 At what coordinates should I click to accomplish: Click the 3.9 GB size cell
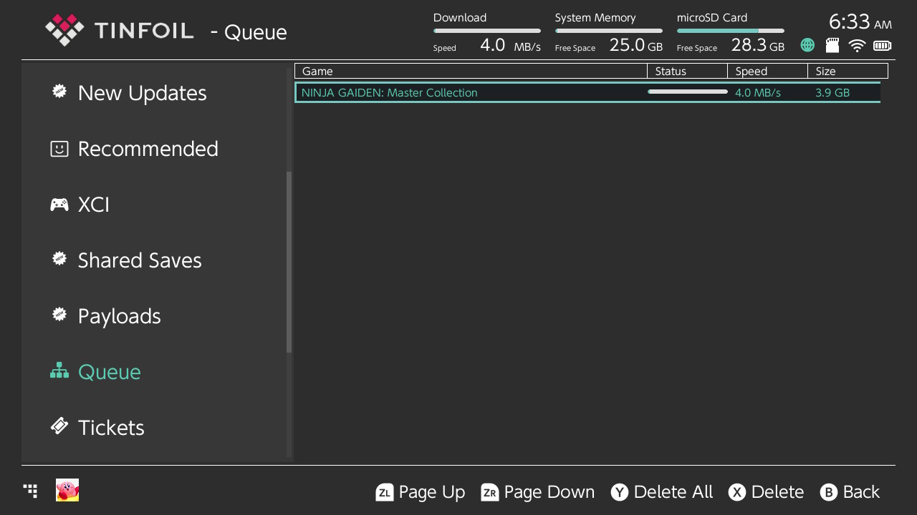[x=832, y=92]
